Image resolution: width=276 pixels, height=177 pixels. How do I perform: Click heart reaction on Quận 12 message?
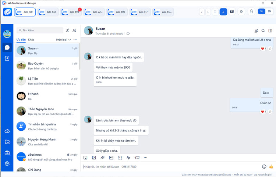263,112
